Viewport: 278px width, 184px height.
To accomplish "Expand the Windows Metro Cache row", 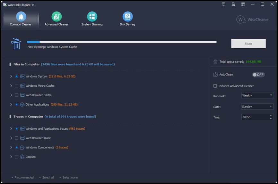I will pyautogui.click(x=11, y=86).
